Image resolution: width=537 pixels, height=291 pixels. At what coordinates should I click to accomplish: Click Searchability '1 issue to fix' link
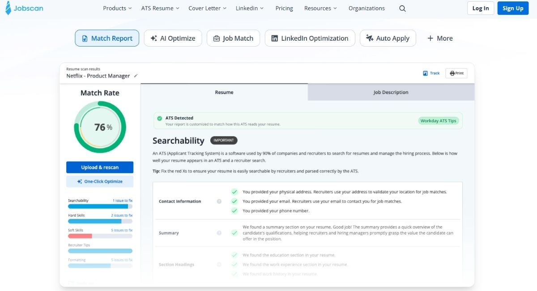click(123, 201)
